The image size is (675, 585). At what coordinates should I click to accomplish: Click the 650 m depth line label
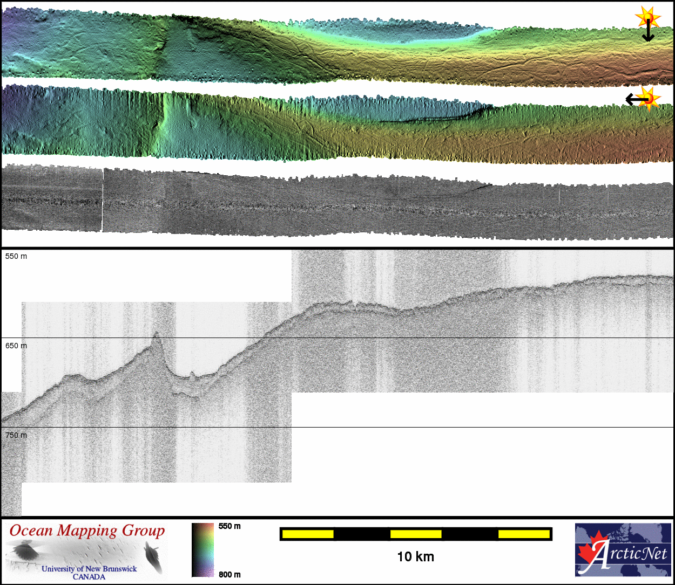16,346
